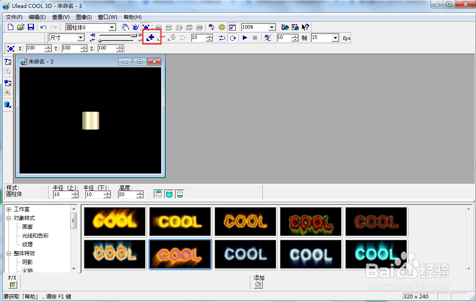Viewport: 476px width, 302px height.
Task: Open the 图像(I) menu
Action: (83, 17)
